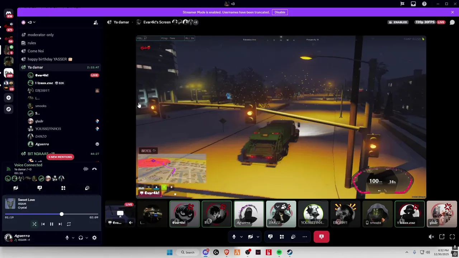Screen dimensions: 459x258
Task: Open input device chevron in user panel
Action: [x=73, y=238]
